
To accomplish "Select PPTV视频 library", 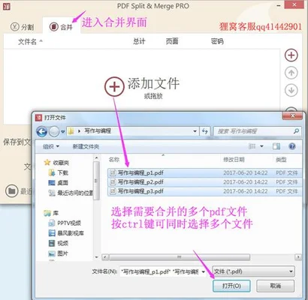I will click(x=65, y=223).
